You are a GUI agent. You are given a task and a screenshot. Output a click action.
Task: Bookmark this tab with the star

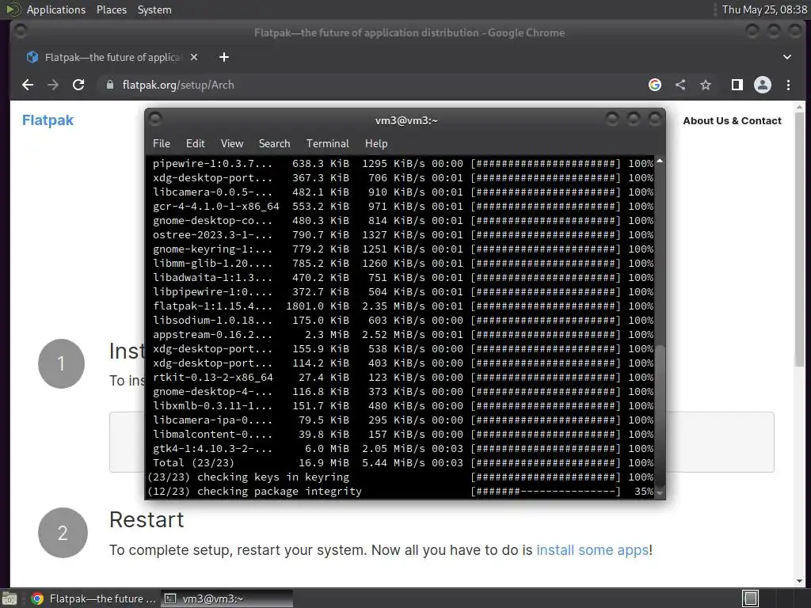tap(706, 85)
